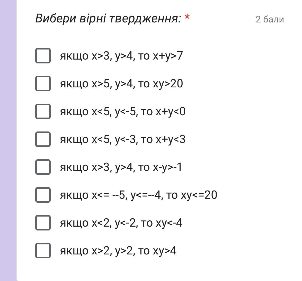Select the checkbox for x+y<0 statement
Image resolution: width=302 pixels, height=281 pixels.
click(43, 111)
